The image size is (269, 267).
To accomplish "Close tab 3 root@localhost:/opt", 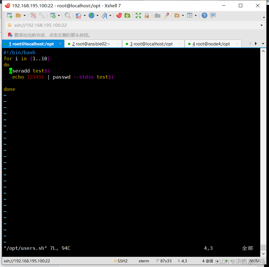I will [x=180, y=44].
